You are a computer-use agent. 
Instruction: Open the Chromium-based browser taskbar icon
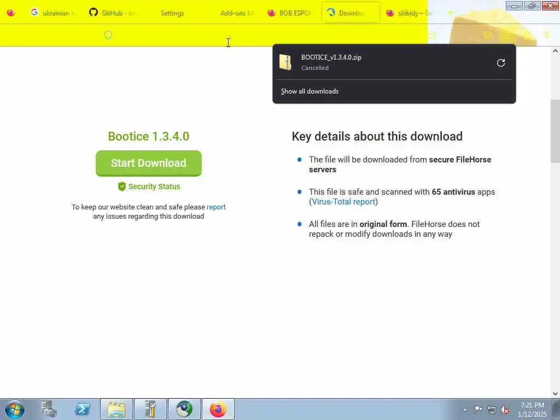point(184,409)
